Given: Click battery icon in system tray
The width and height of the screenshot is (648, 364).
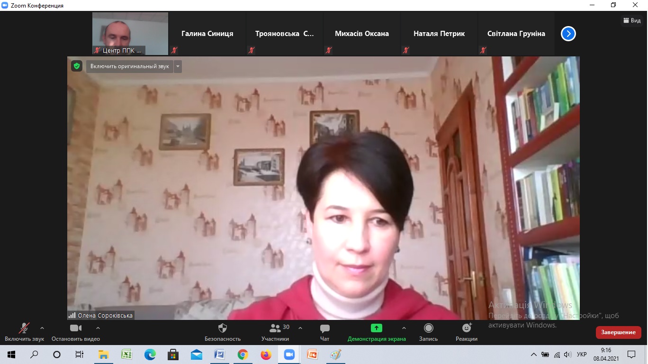Looking at the screenshot, I should (x=545, y=355).
